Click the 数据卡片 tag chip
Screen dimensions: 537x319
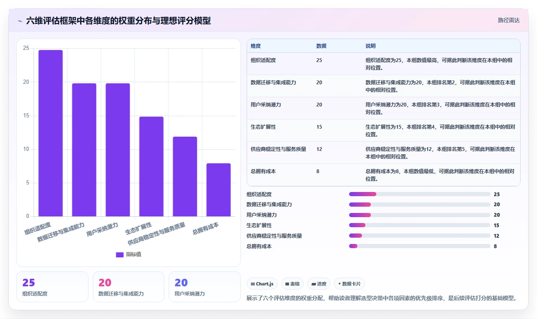349,284
